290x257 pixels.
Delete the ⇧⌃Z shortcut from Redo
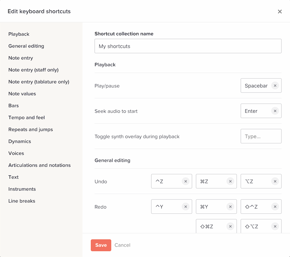(275, 207)
